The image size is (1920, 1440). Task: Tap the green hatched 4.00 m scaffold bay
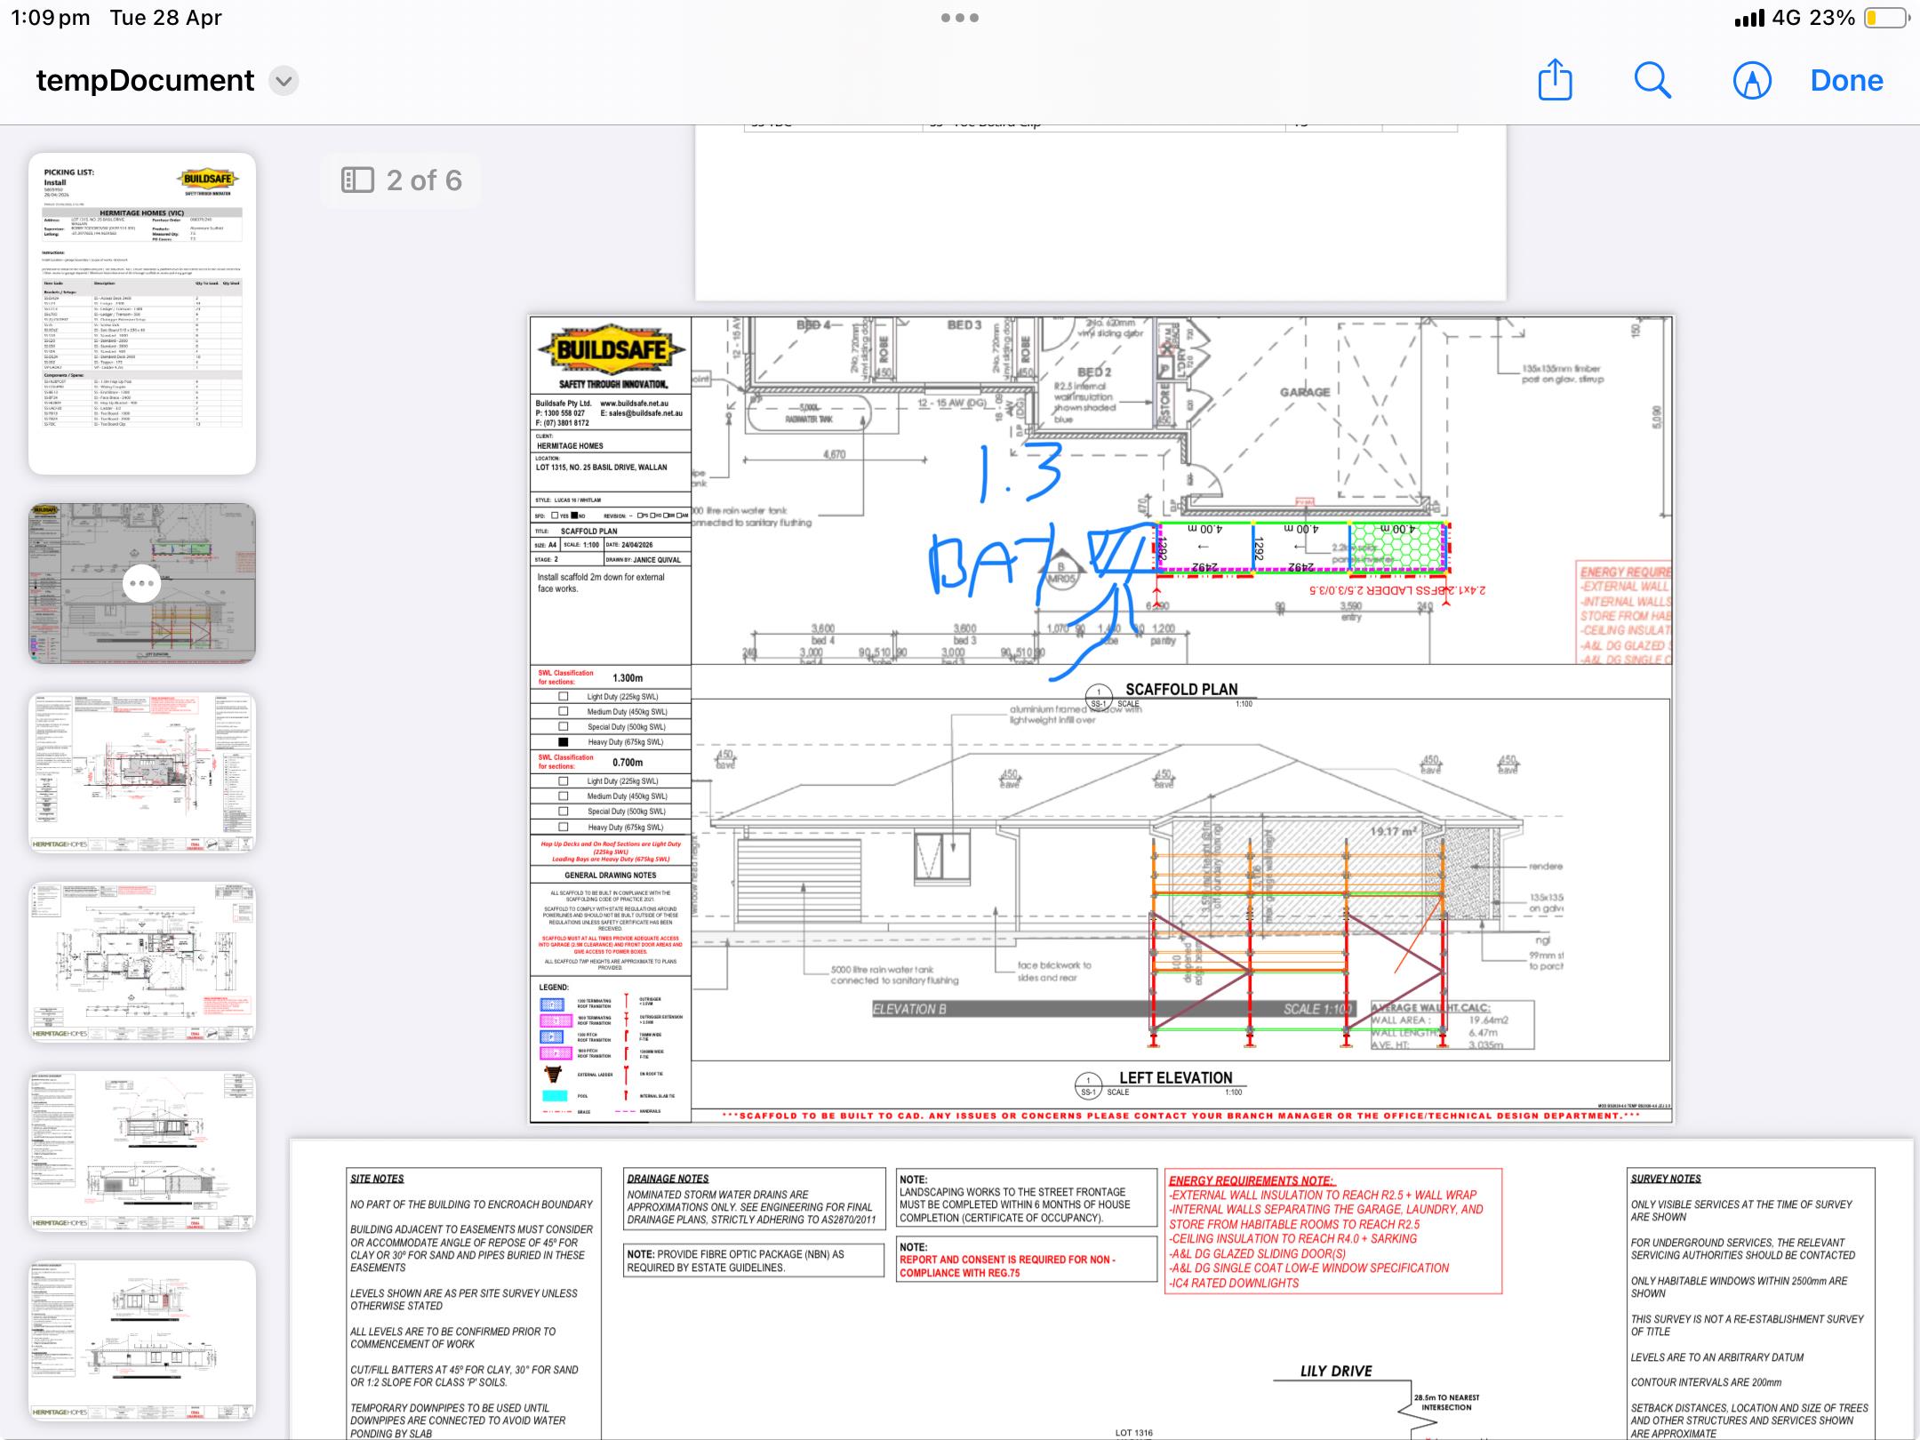1398,546
